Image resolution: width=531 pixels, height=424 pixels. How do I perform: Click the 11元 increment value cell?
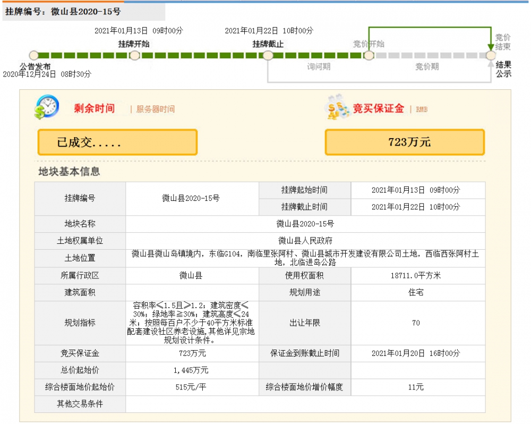click(418, 387)
